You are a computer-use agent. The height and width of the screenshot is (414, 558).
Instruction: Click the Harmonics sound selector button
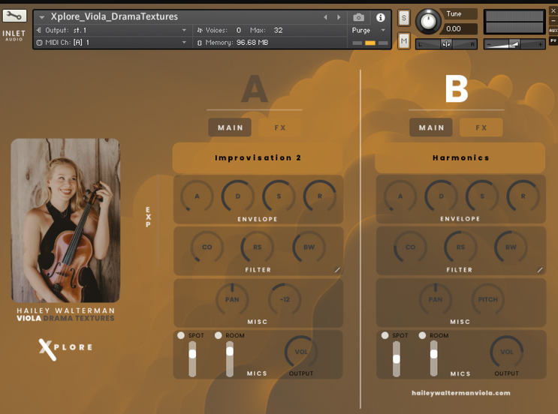click(x=460, y=158)
